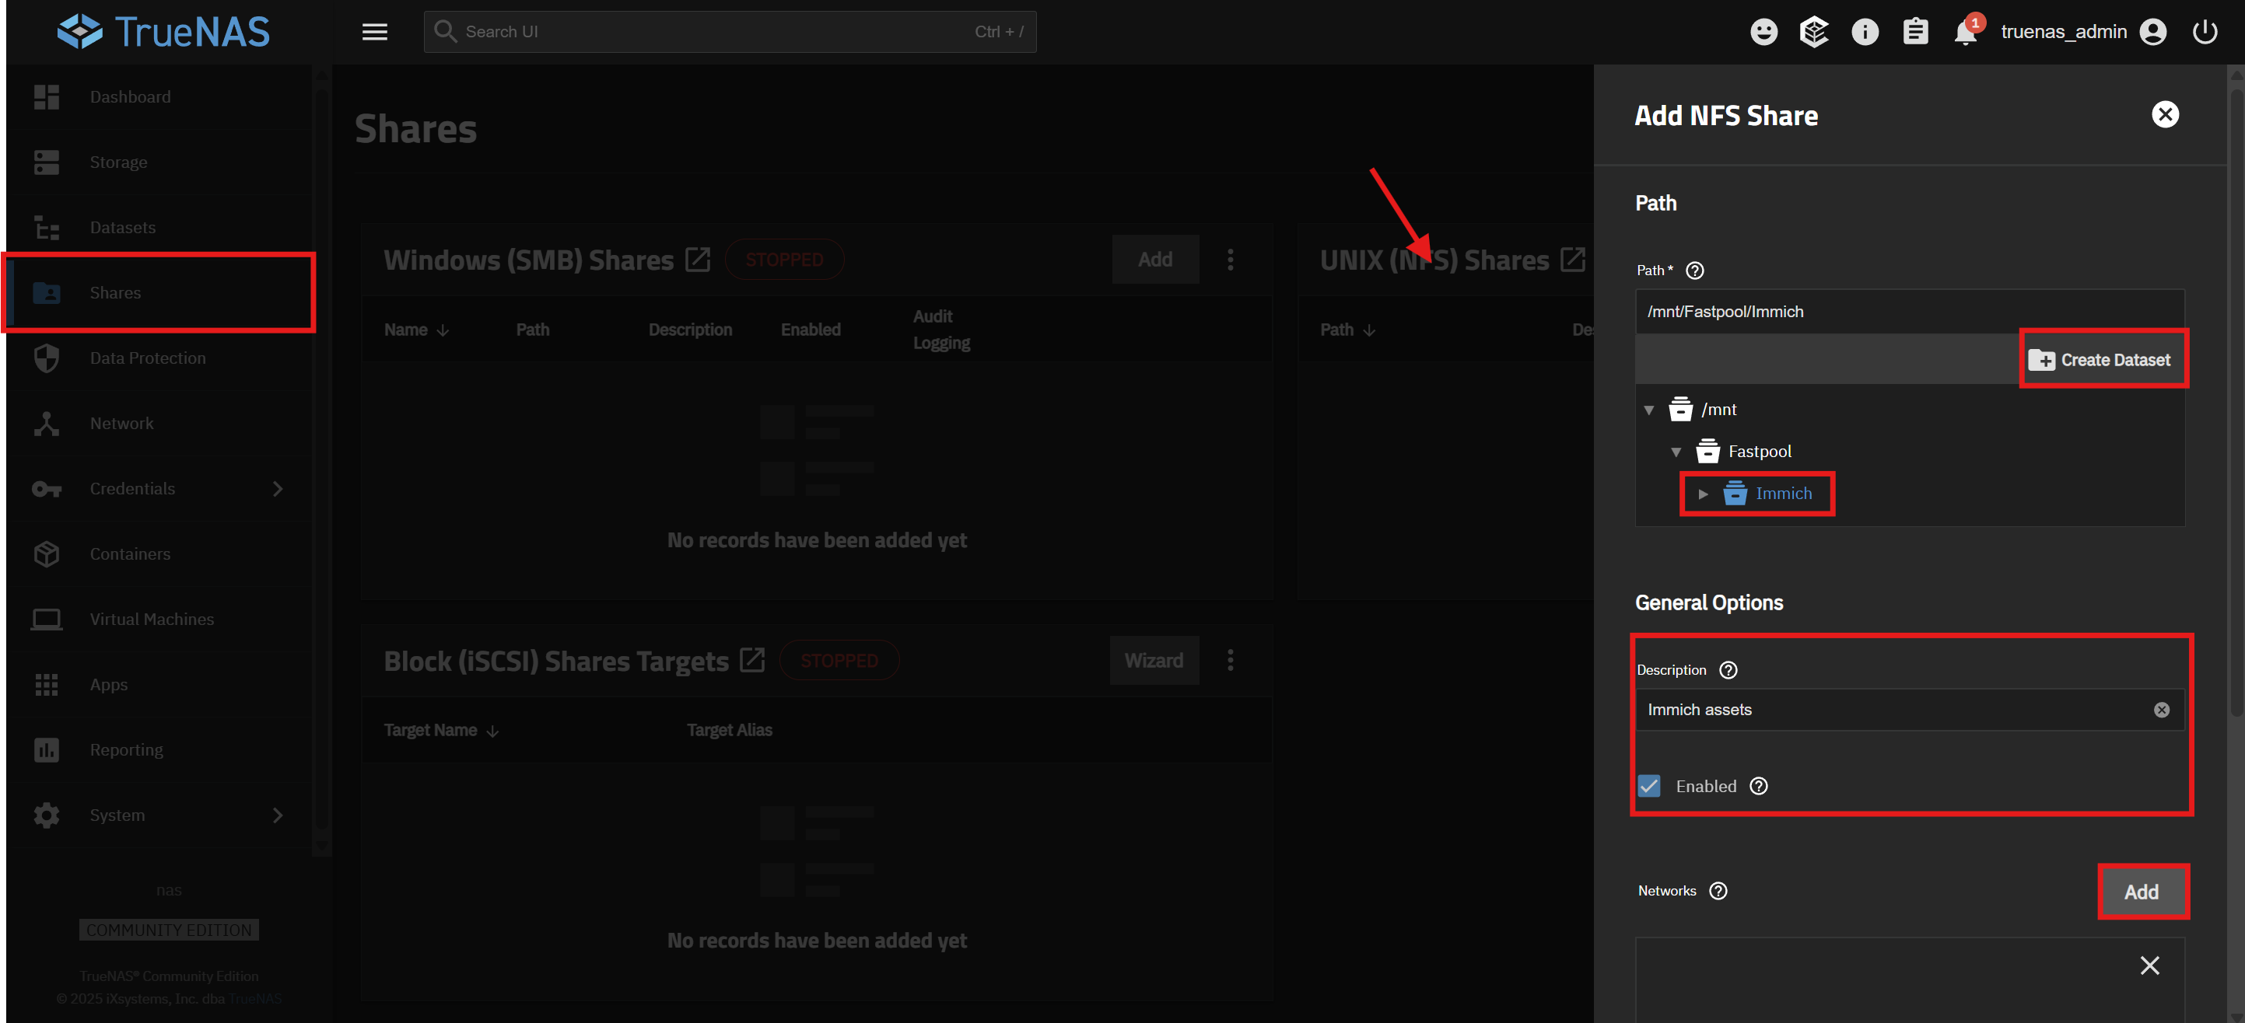
Task: Open alerts bell with one notification
Action: pyautogui.click(x=1964, y=32)
